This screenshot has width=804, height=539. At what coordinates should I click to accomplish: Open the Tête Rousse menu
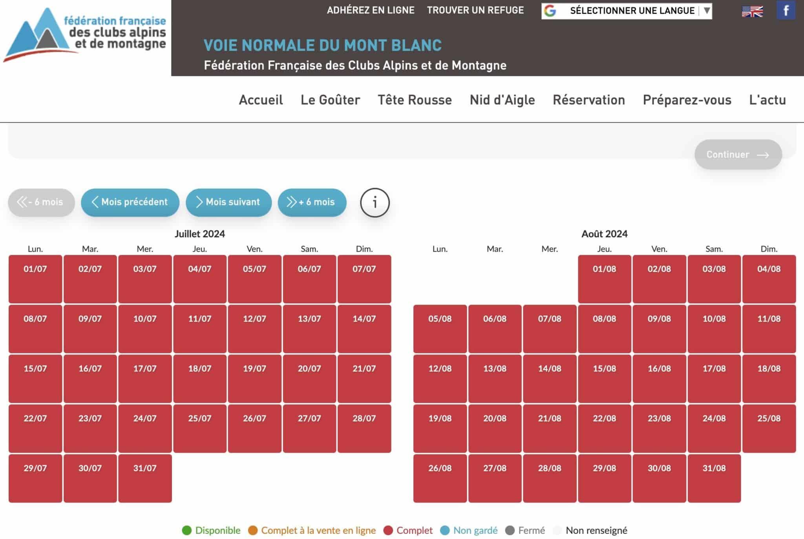point(415,100)
